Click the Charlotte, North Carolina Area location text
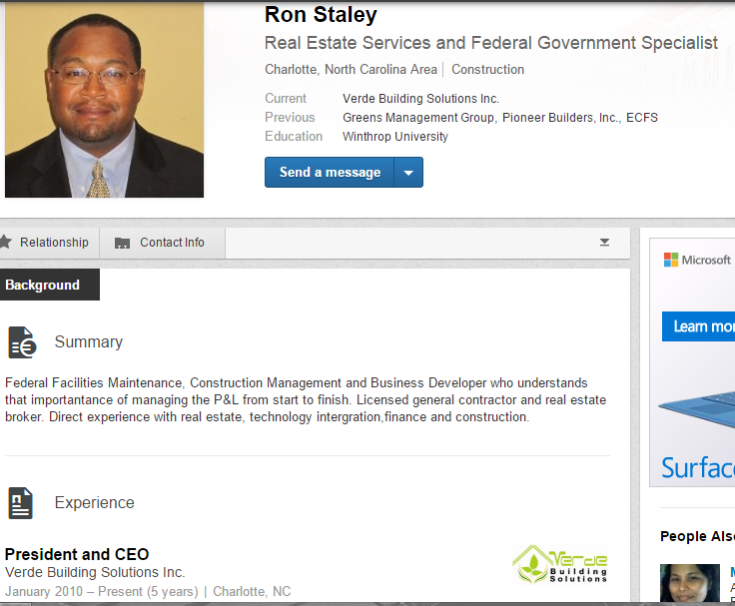 tap(351, 69)
